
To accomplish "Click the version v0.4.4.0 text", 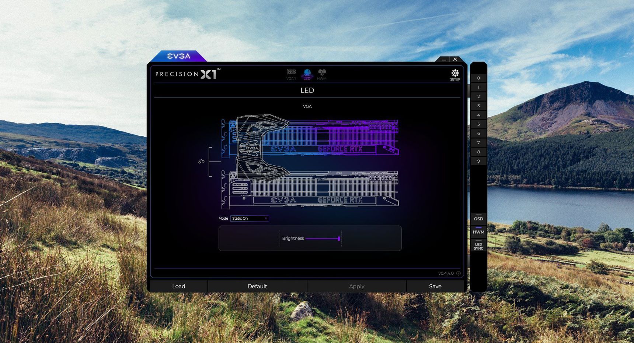I will point(446,273).
